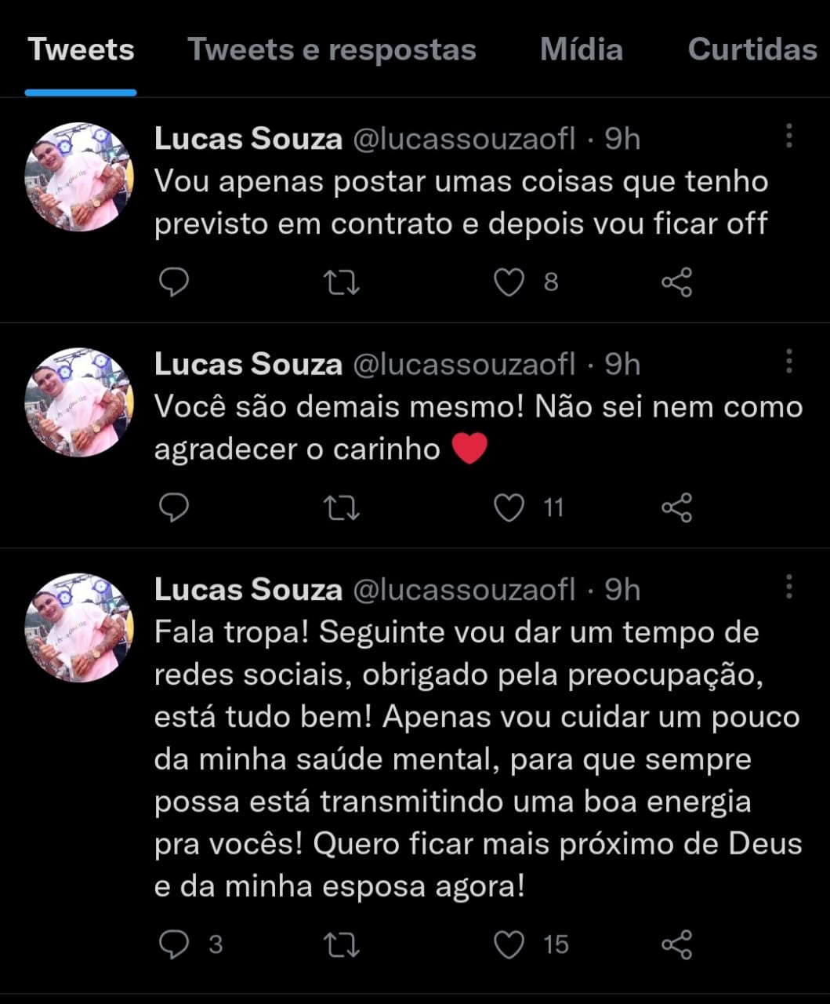Click the like count showing 15
Image resolution: width=830 pixels, height=1004 pixels.
click(x=556, y=944)
